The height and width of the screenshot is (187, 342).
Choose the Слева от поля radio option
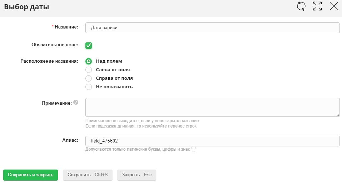tap(89, 70)
